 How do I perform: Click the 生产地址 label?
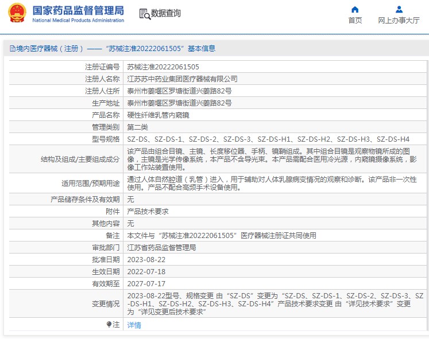click(x=106, y=103)
